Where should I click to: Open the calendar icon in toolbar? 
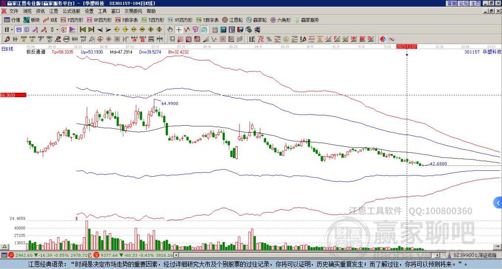pos(215,29)
